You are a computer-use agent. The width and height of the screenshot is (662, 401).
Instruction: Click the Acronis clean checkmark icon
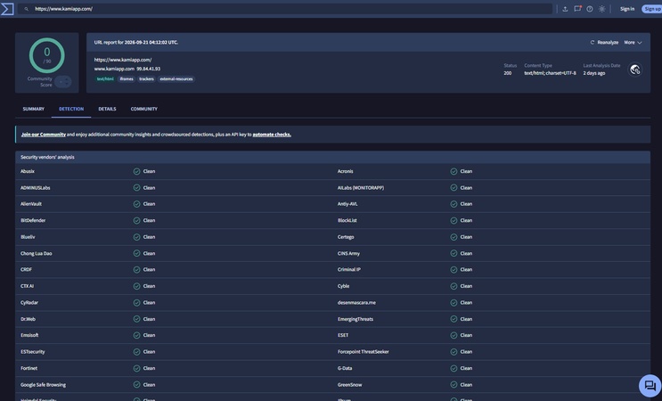coord(454,171)
